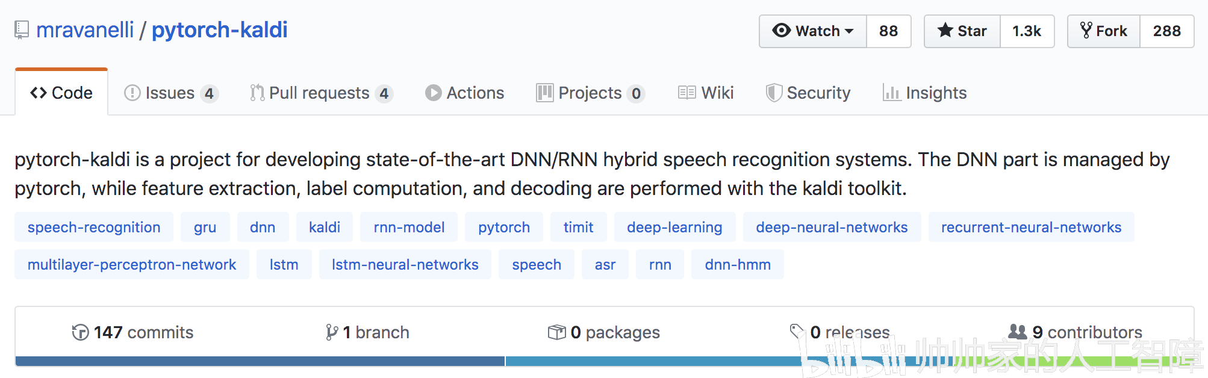Open the Wiki tab
The width and height of the screenshot is (1208, 378).
pos(705,93)
